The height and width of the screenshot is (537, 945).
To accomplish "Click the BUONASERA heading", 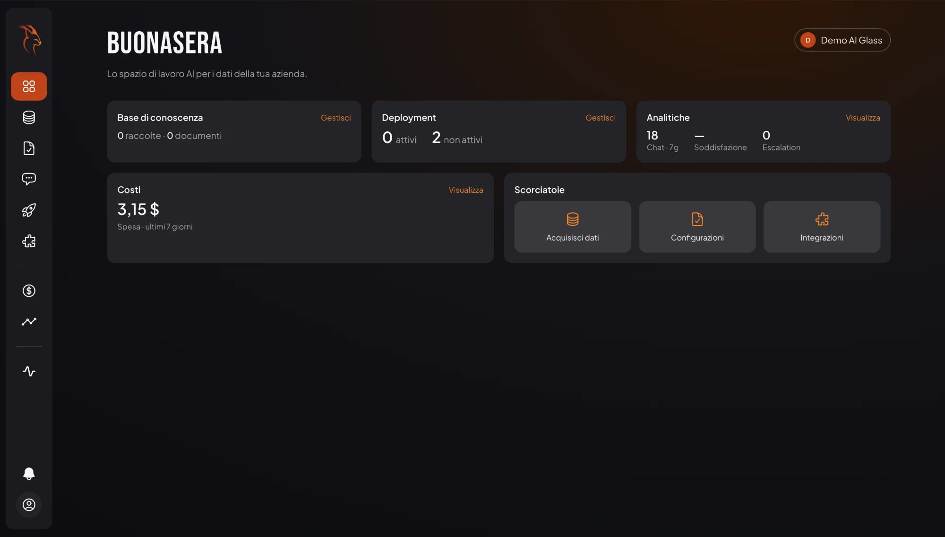I will (x=164, y=43).
